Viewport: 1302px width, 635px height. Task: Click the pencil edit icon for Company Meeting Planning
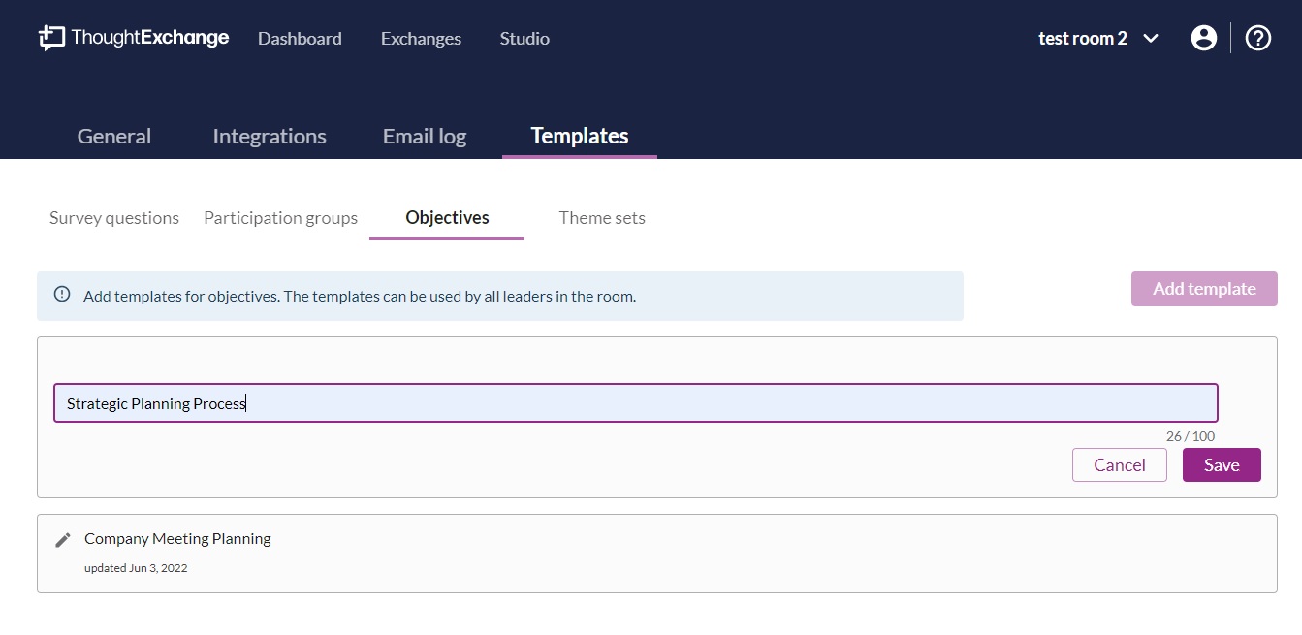pyautogui.click(x=63, y=540)
